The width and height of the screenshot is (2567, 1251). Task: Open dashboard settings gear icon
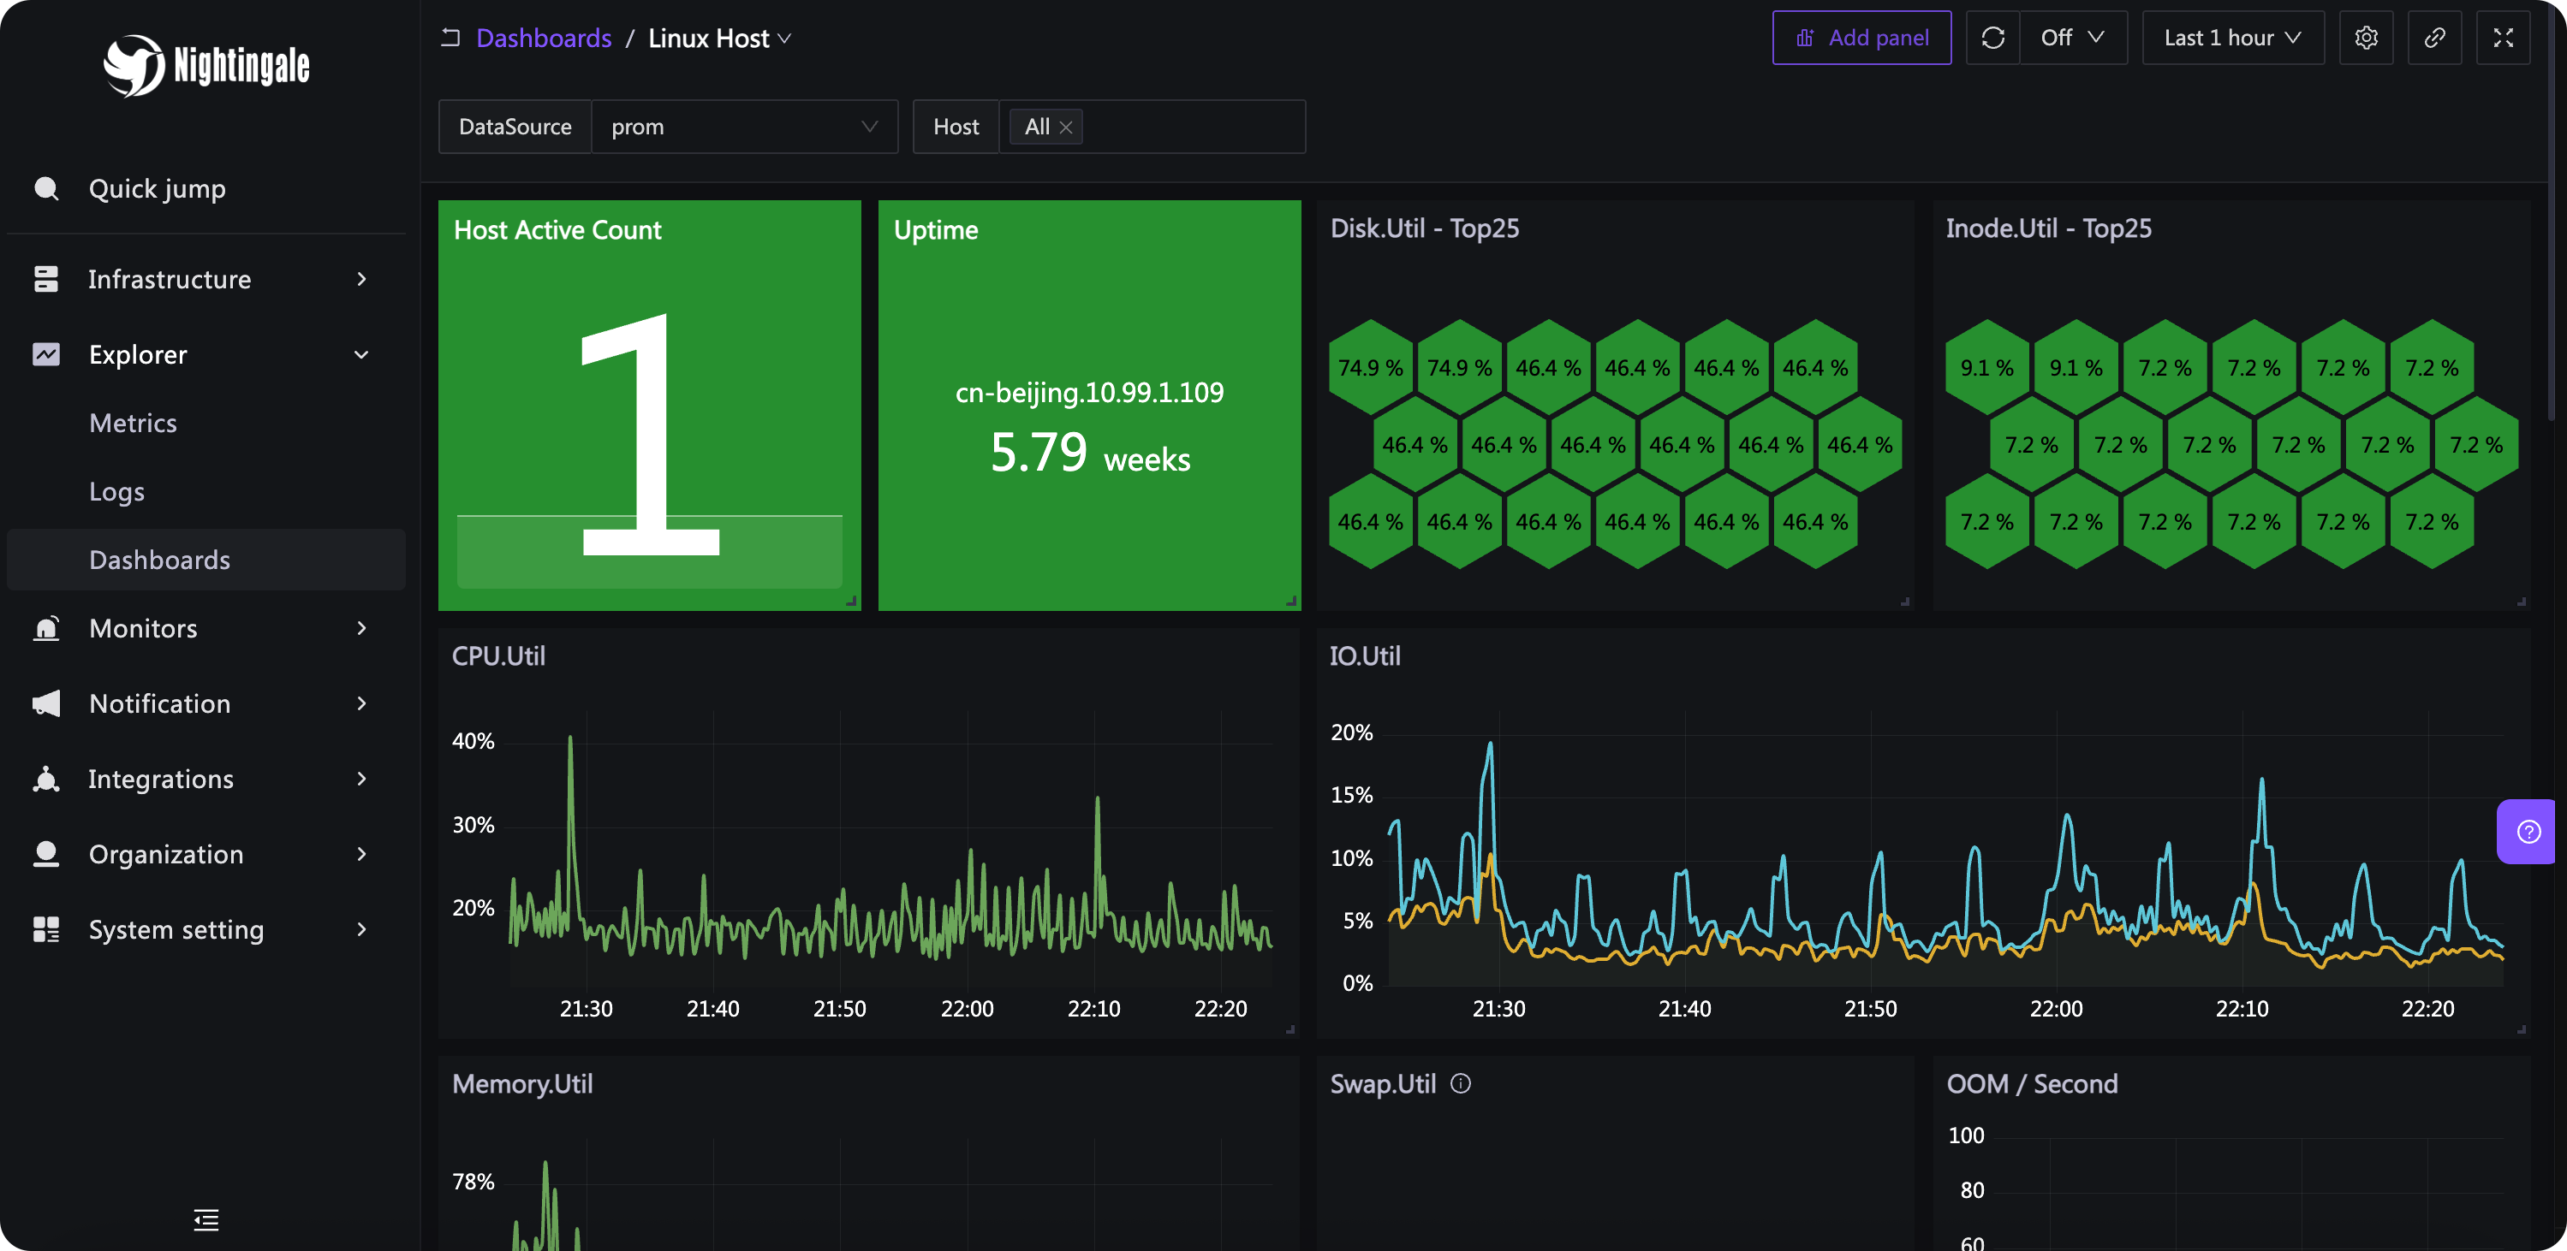(x=2366, y=38)
